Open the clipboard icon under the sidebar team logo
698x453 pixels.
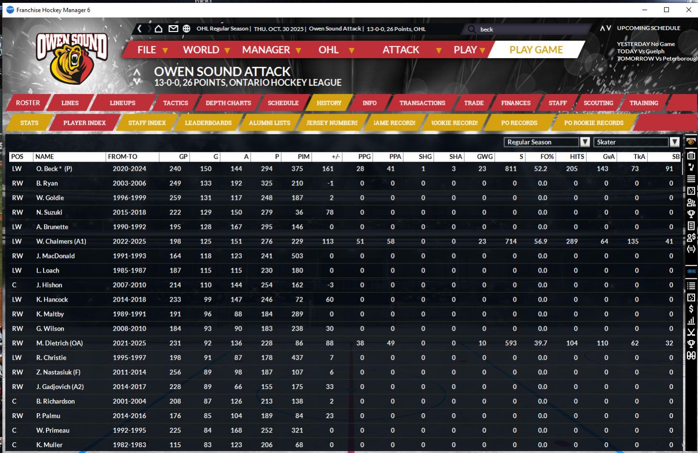point(691,156)
